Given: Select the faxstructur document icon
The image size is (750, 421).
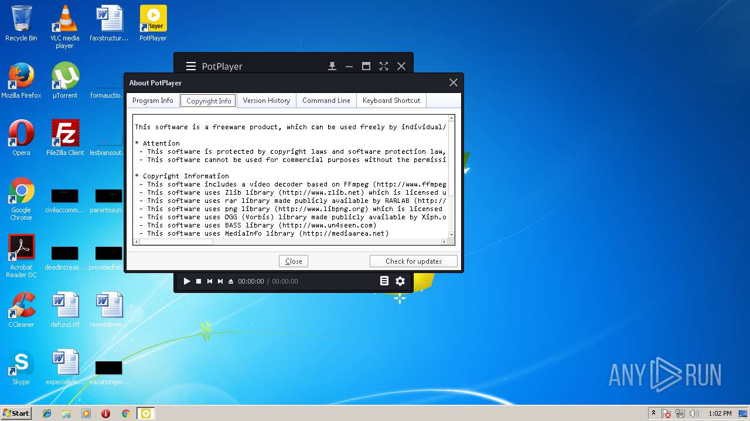Looking at the screenshot, I should coord(109,23).
